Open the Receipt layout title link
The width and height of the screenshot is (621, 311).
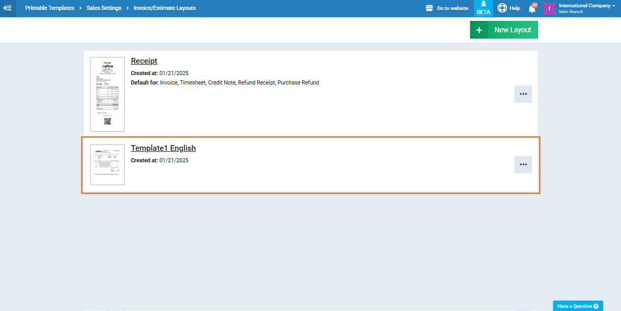point(144,61)
